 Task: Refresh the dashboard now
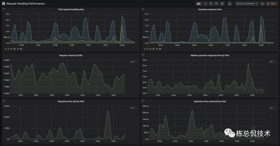pyautogui.click(x=268, y=4)
